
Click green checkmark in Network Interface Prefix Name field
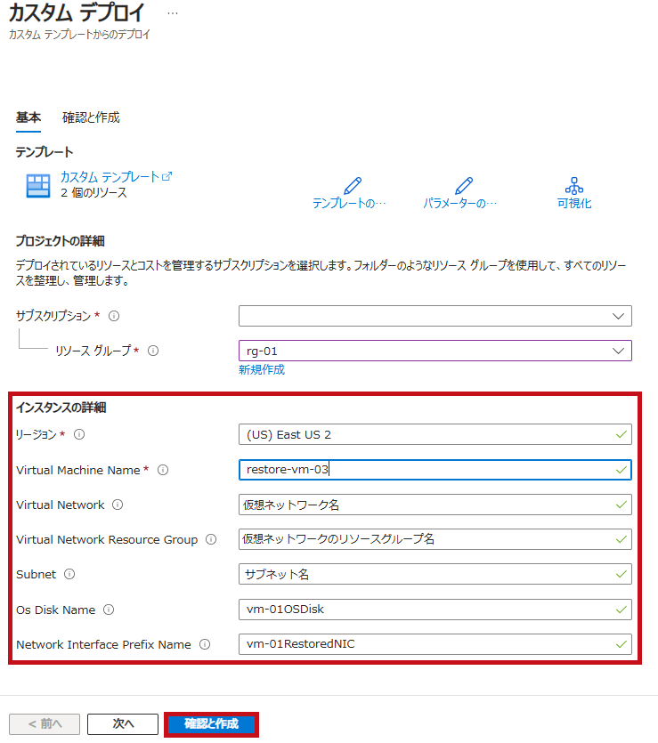pos(621,644)
